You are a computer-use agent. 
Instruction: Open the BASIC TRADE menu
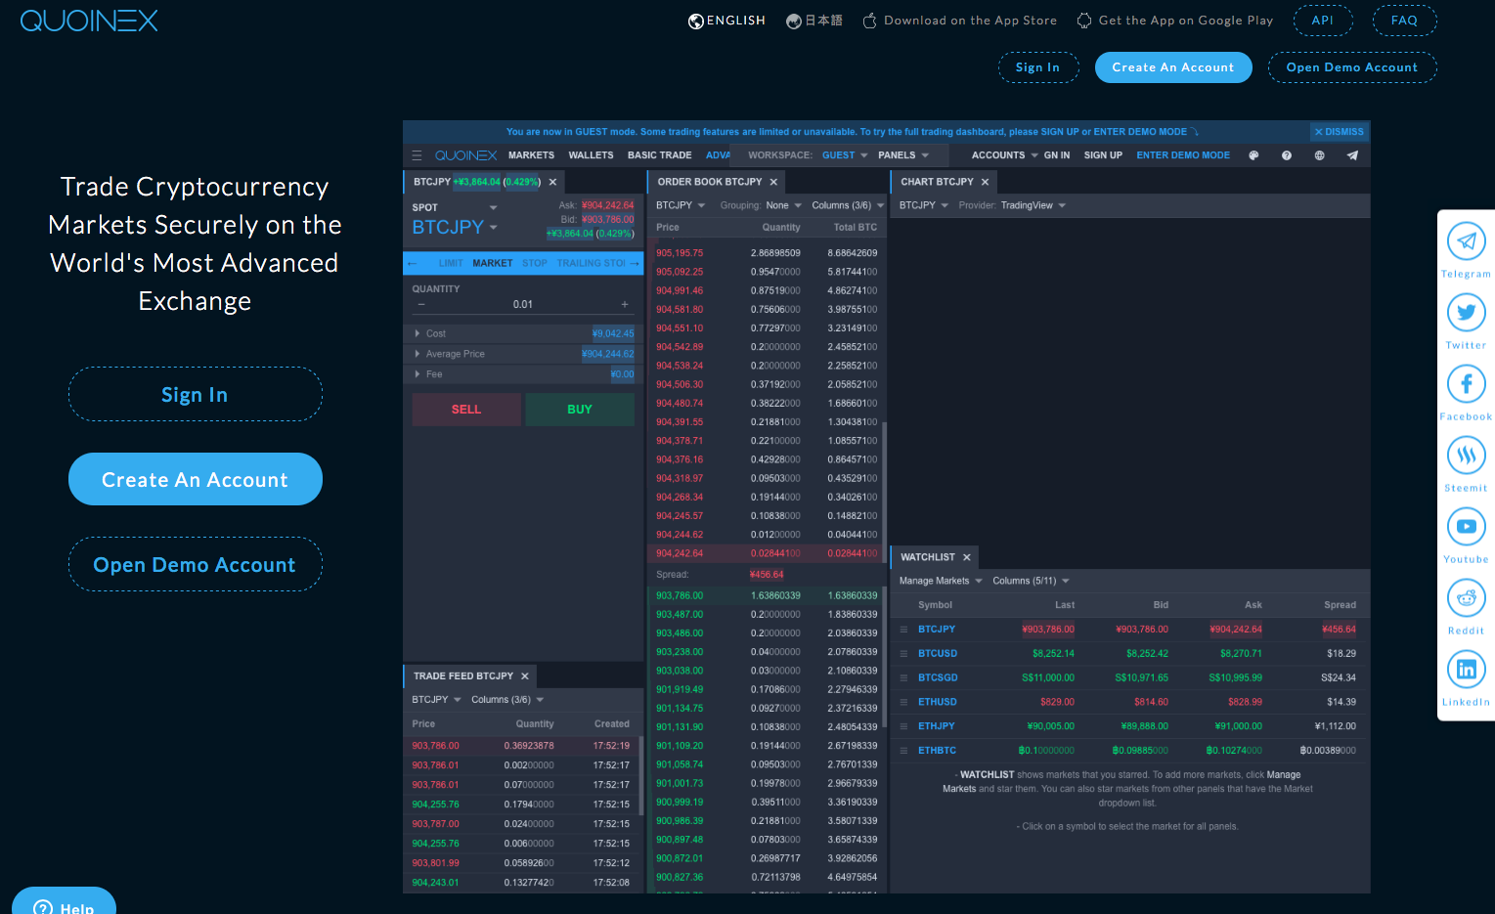[660, 155]
